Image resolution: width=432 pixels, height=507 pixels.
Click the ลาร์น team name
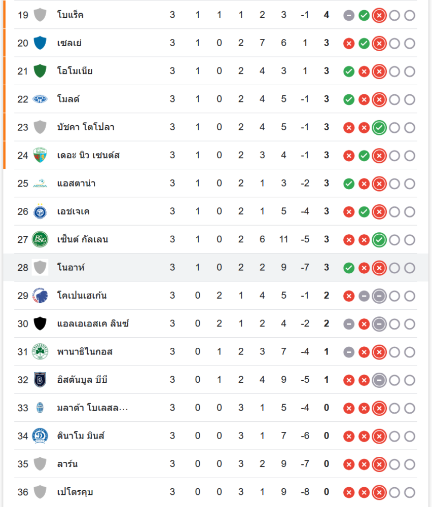pyautogui.click(x=67, y=464)
